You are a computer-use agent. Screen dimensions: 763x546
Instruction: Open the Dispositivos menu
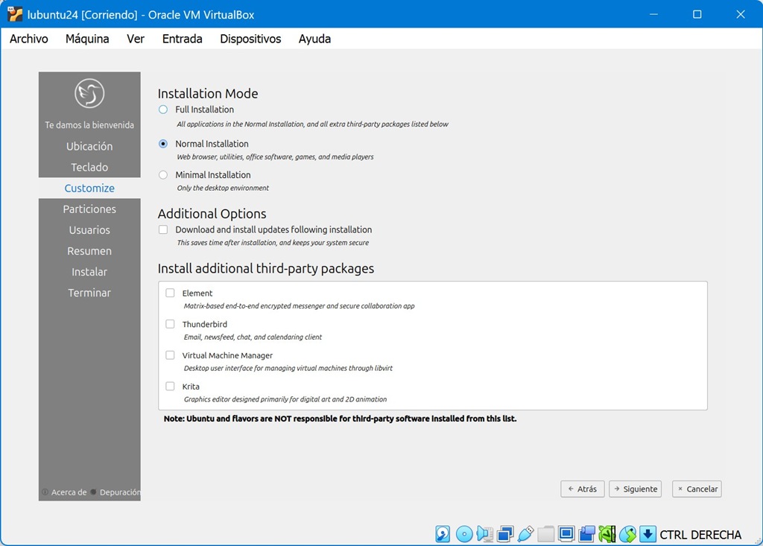(250, 39)
